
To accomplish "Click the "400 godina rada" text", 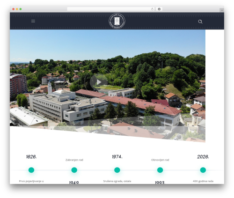I will tap(203, 181).
